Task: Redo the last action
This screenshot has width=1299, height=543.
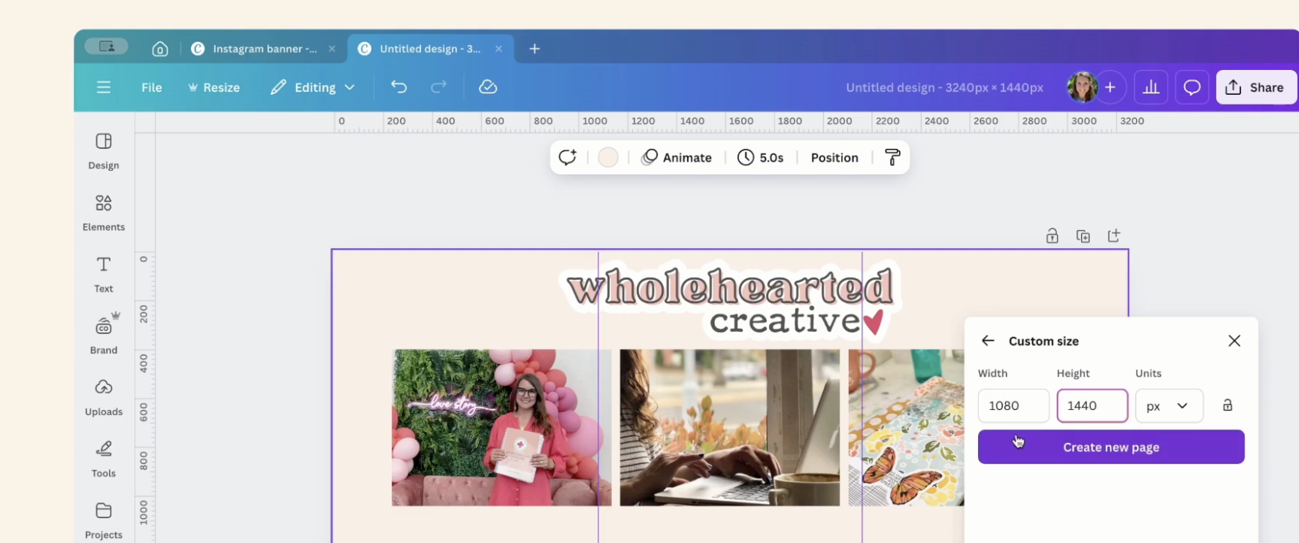Action: pyautogui.click(x=438, y=87)
